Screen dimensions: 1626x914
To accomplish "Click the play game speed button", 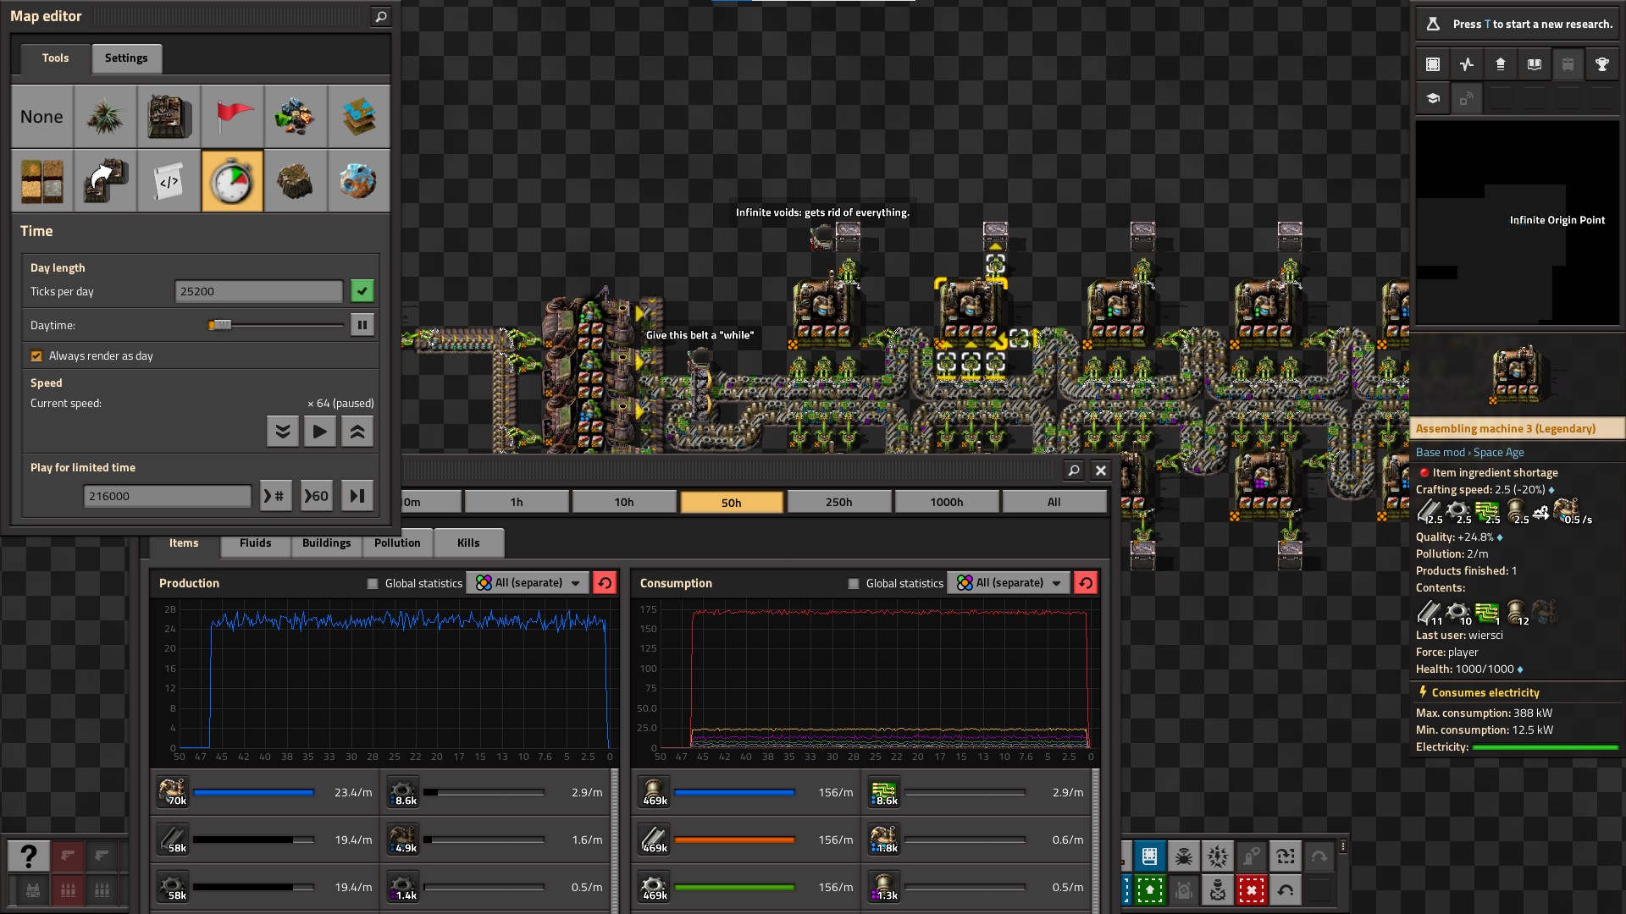I will coord(320,432).
